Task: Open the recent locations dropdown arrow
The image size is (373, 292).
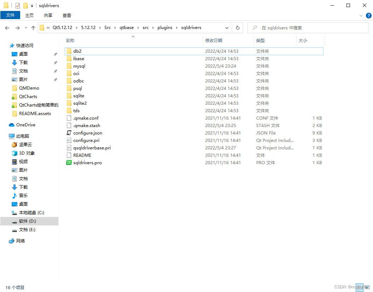Action: (26, 28)
